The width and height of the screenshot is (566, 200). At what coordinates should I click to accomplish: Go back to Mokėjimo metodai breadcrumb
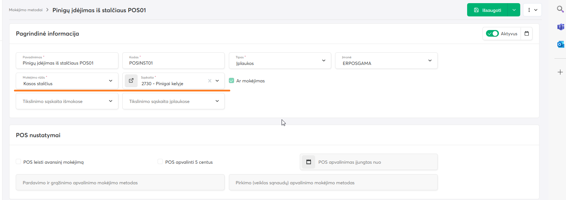click(x=26, y=10)
